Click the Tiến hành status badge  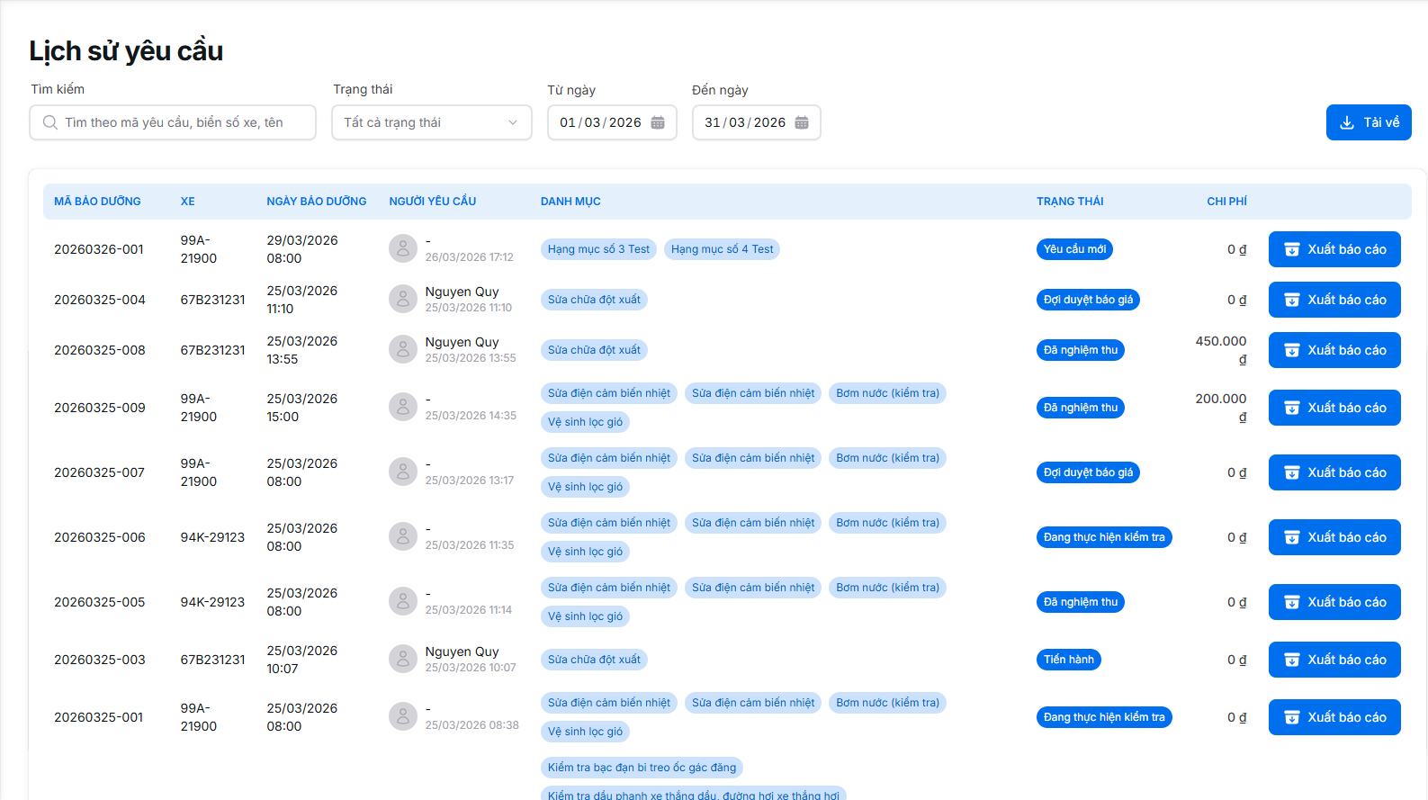[x=1068, y=660]
